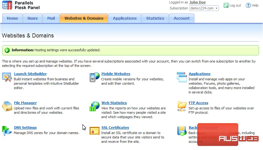The image size is (263, 150).
Task: Click the Launch SiteBuilder tools icon
Action: [x=7, y=77]
